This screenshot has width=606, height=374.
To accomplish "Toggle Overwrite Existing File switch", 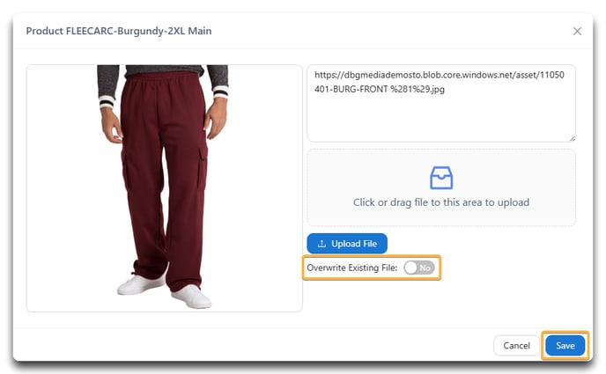I will pyautogui.click(x=419, y=268).
